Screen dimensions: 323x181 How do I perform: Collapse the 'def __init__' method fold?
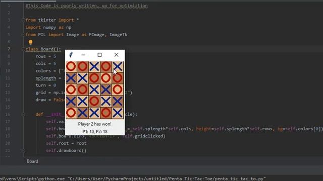click(23, 114)
